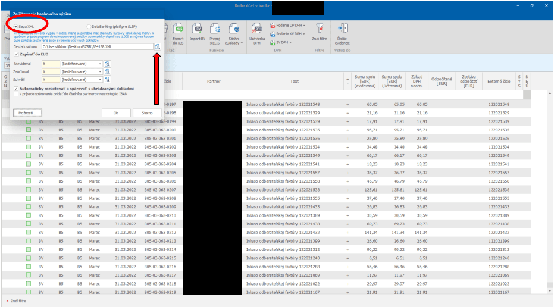This screenshot has width=554, height=307.
Task: Select row Inkaso odberateľskej faktúry 122021548
Action: [283, 104]
